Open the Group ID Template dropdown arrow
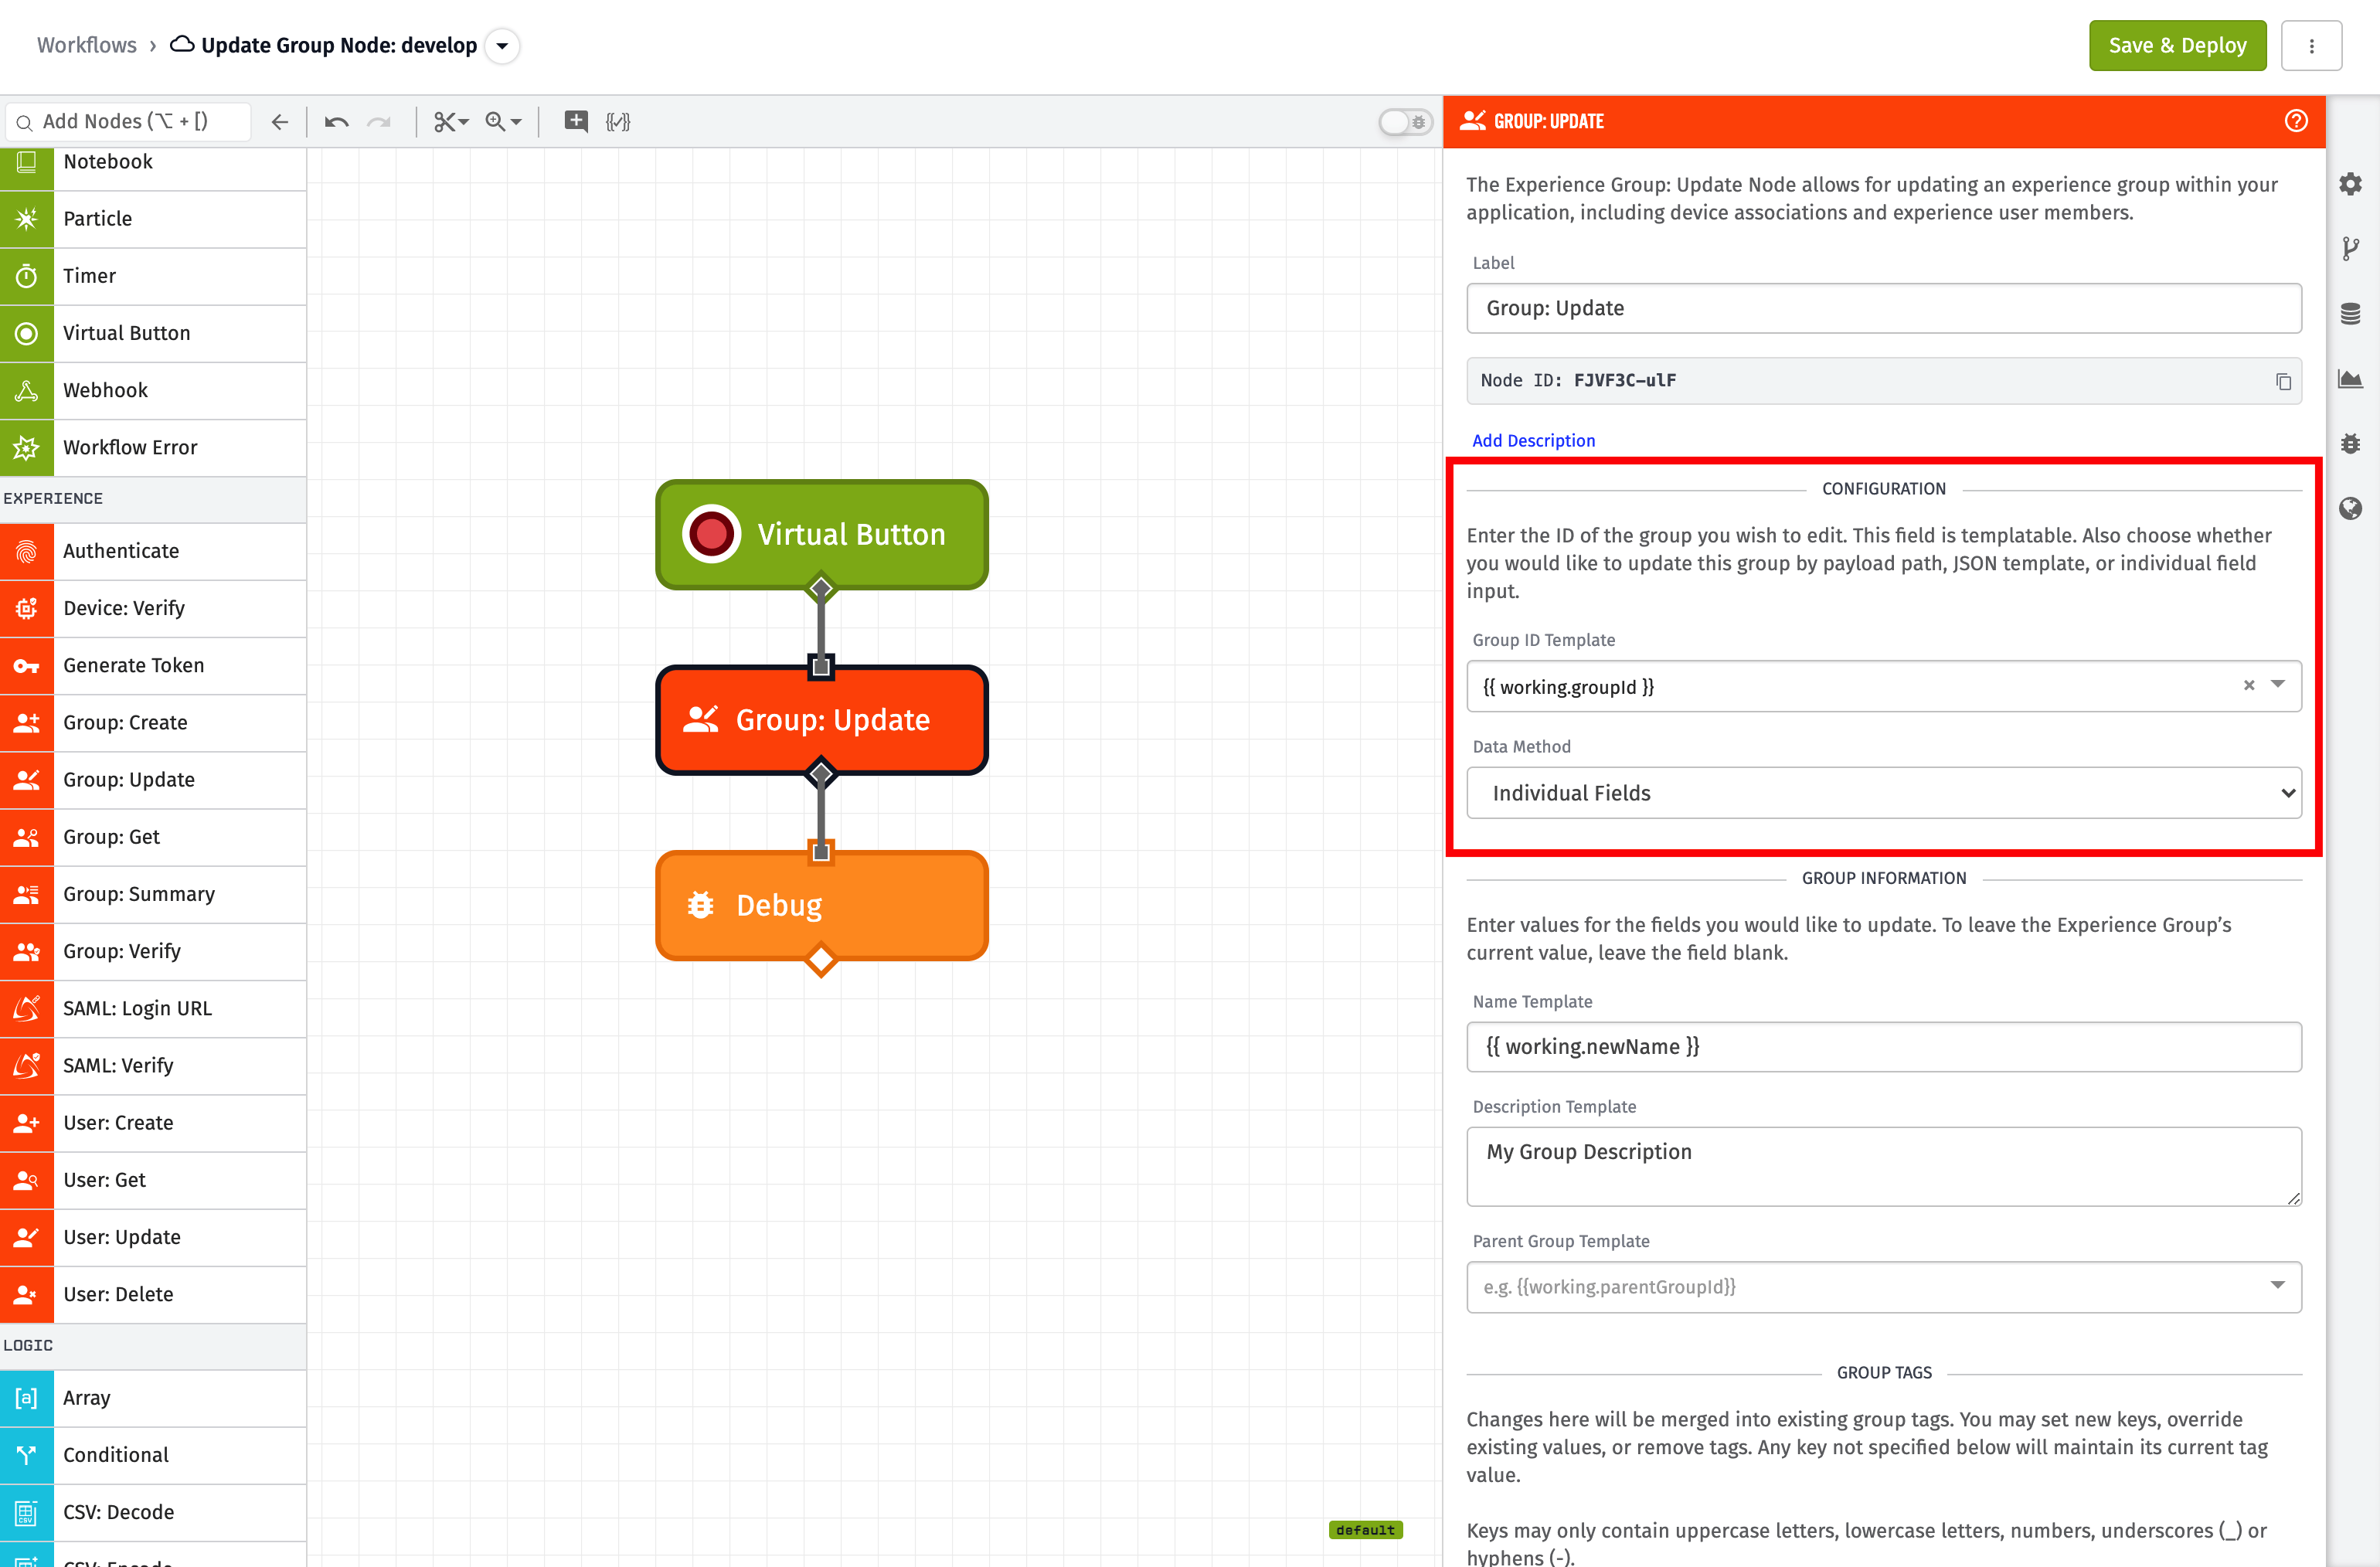 pyautogui.click(x=2277, y=685)
